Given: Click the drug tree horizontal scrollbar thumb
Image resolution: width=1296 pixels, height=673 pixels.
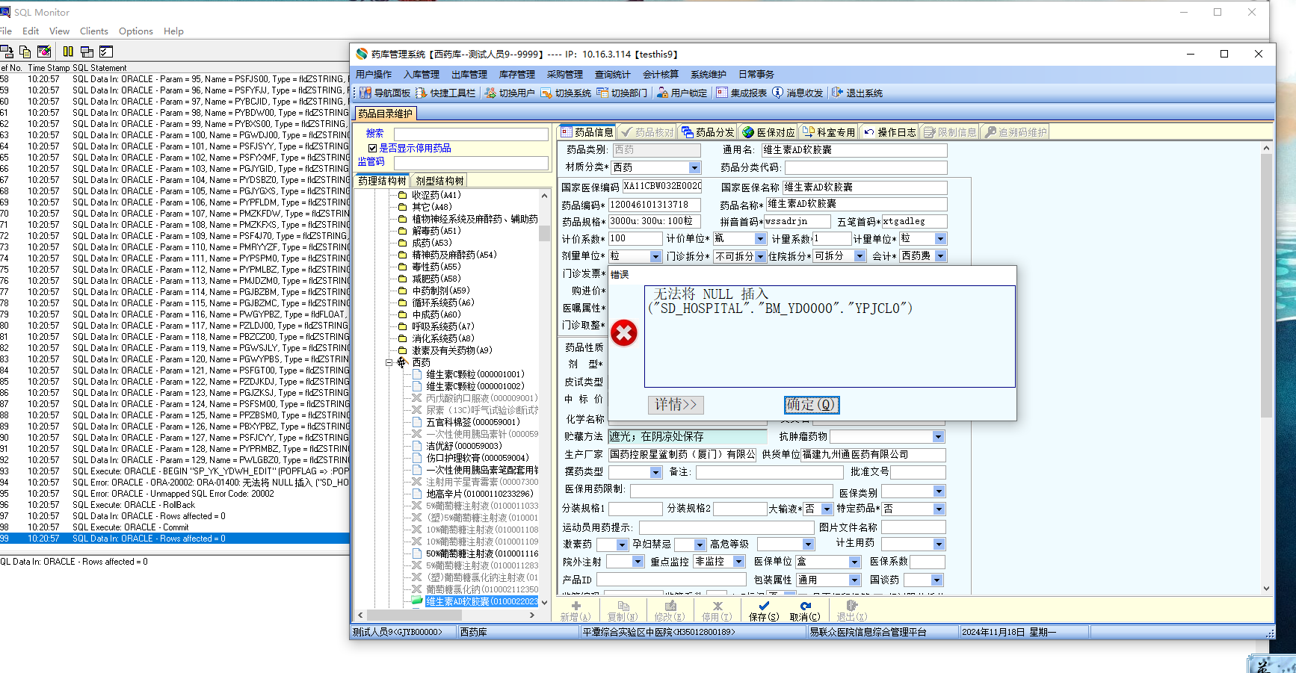Looking at the screenshot, I should click(x=414, y=615).
